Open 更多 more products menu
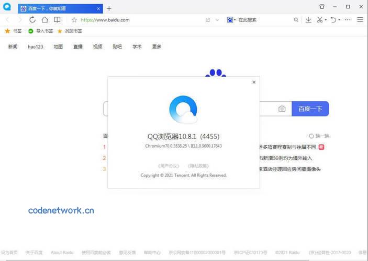 [x=157, y=46]
